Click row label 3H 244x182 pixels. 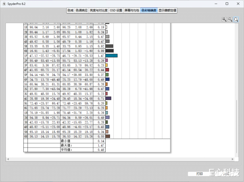click(26, 122)
